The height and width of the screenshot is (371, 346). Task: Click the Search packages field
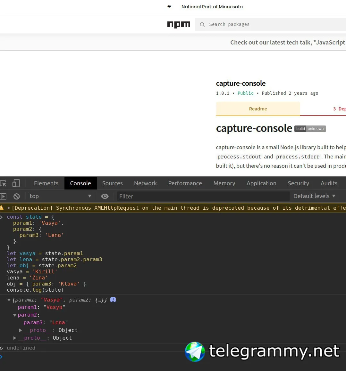pos(270,24)
